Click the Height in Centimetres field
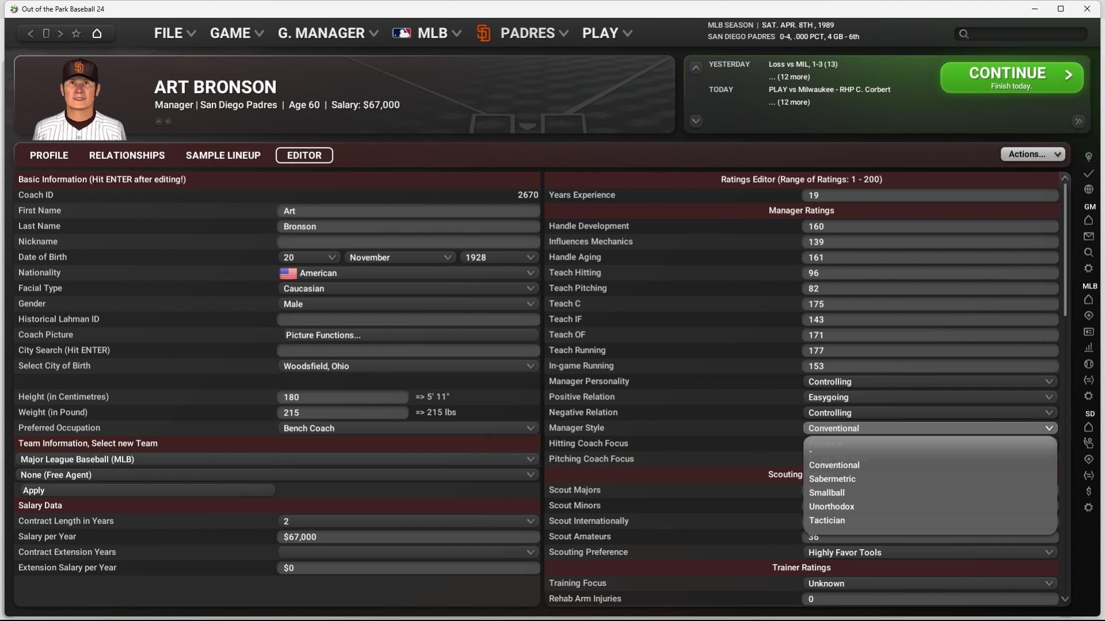The height and width of the screenshot is (621, 1105). [343, 397]
